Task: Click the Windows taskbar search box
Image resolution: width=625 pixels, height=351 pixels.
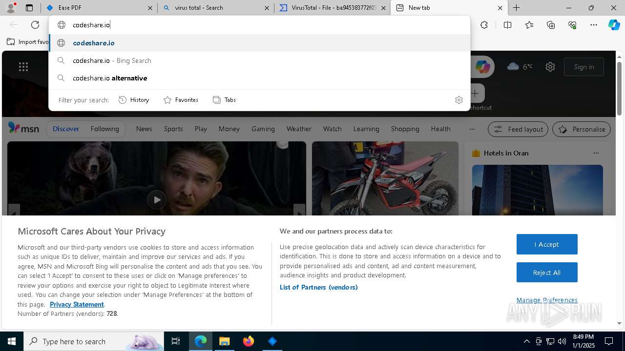Action: click(94, 341)
